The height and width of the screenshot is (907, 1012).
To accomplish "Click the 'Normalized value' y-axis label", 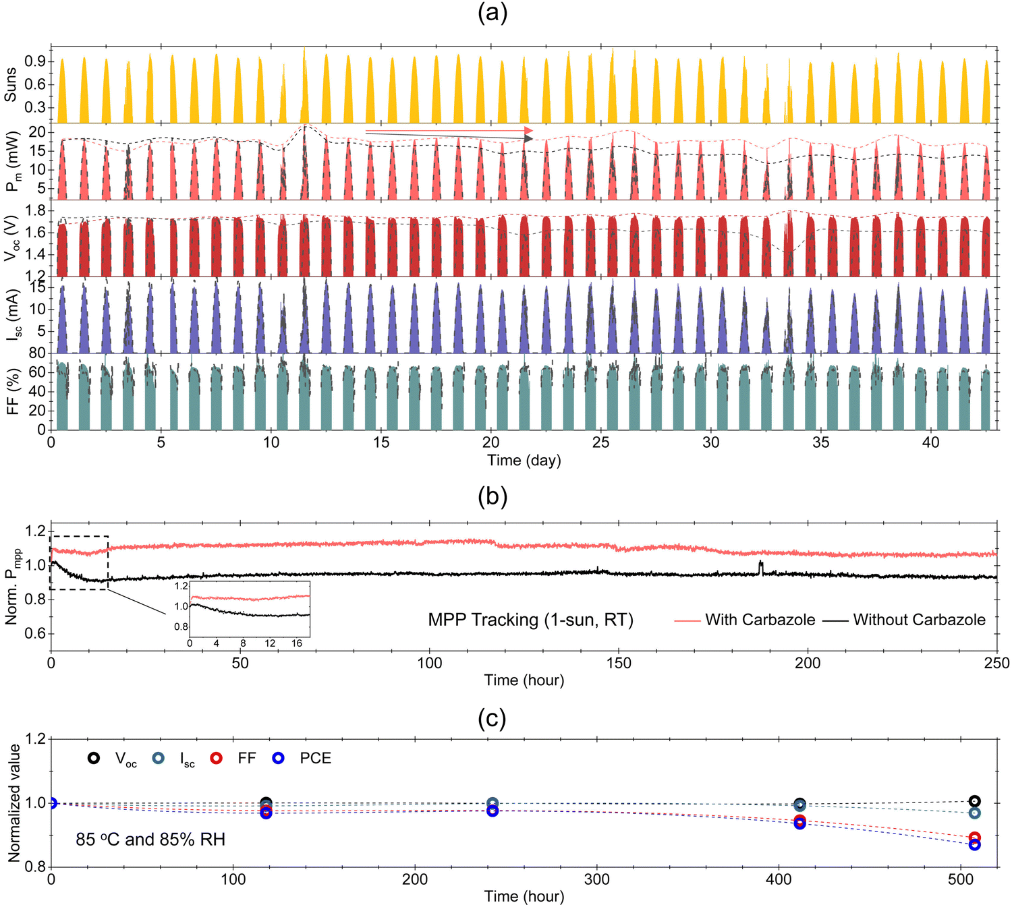I will tap(13, 802).
